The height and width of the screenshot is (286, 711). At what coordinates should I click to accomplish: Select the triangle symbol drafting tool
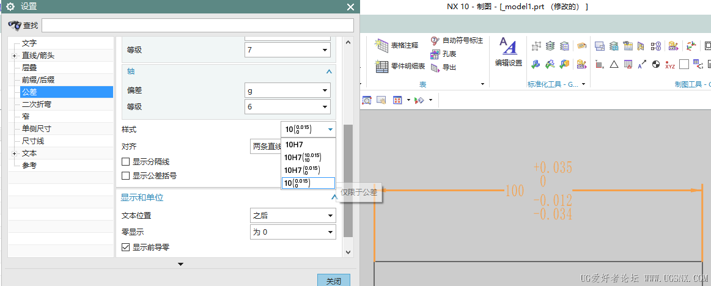(614, 64)
